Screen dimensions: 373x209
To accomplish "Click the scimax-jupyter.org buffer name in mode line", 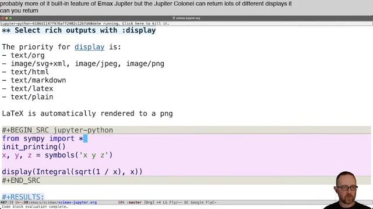I will click(78, 203).
